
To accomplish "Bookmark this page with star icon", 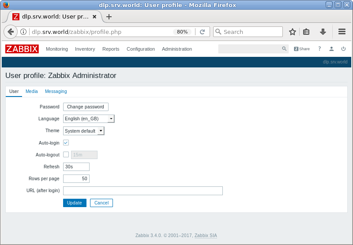I will [293, 32].
